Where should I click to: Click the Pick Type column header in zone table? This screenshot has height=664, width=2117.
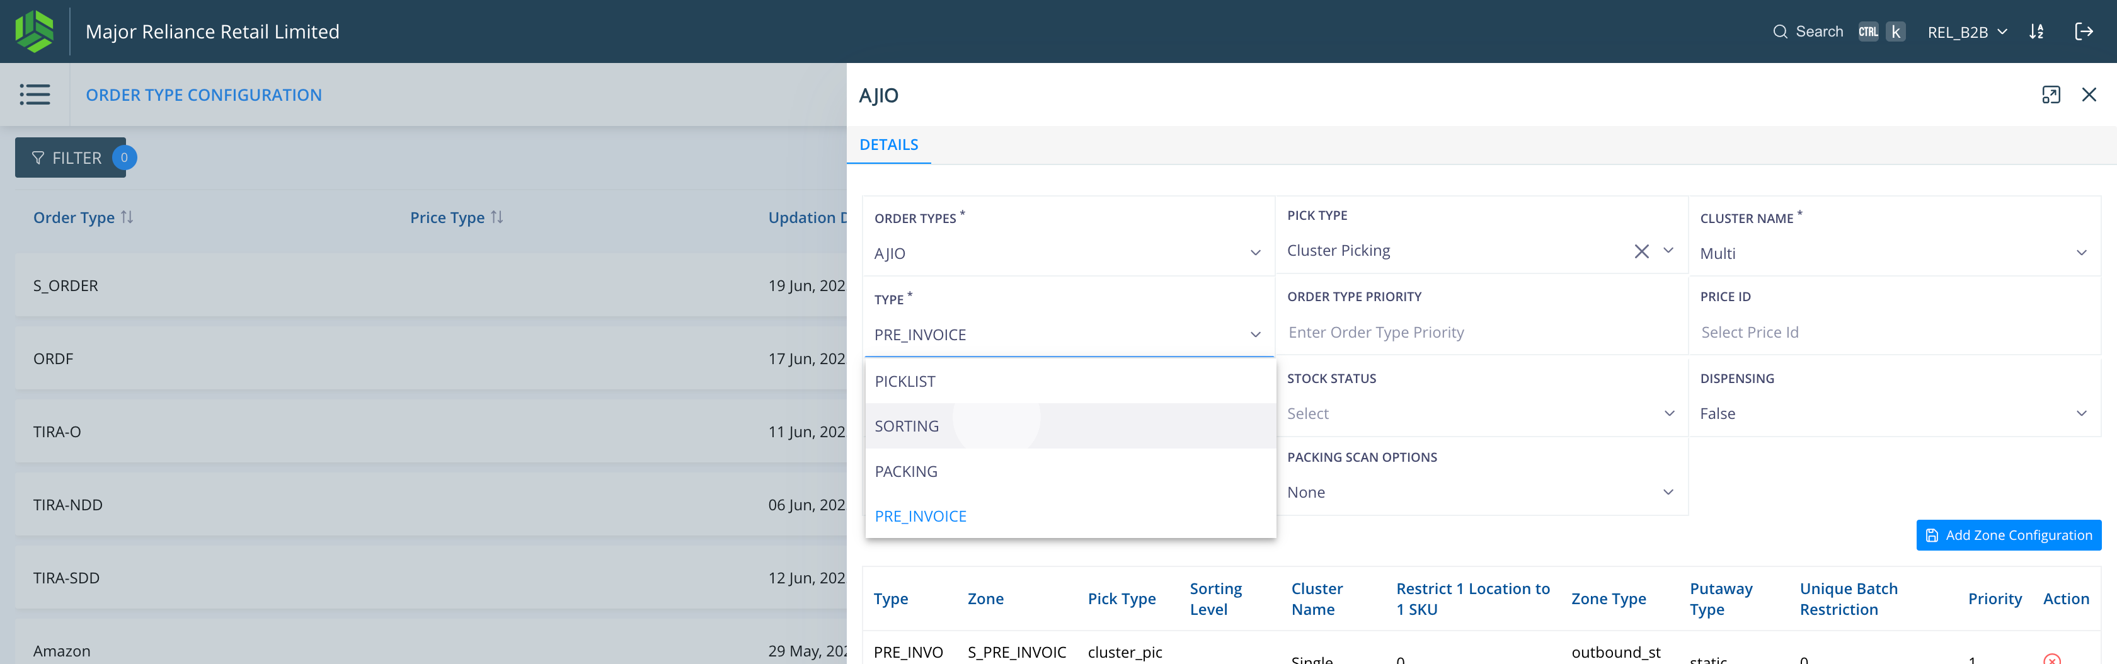[x=1121, y=599]
